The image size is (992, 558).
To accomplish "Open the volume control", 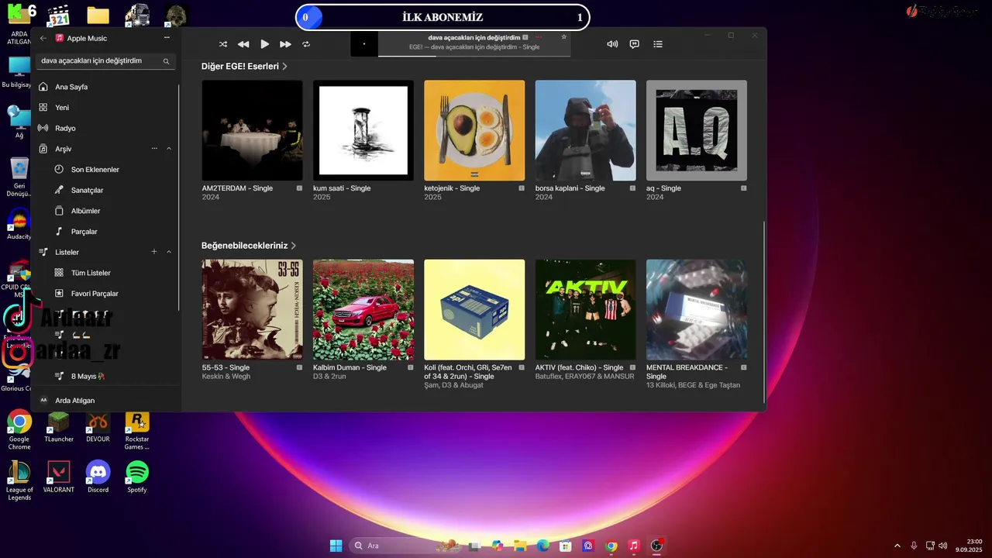I will point(612,44).
